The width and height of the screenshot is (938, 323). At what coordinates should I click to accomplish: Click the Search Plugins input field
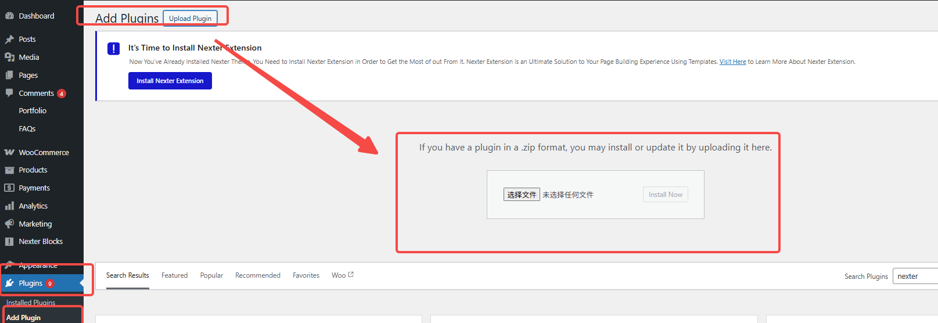[x=915, y=277]
